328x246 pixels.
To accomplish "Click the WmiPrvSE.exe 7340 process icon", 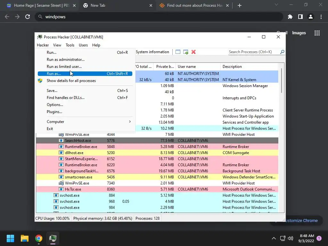I will click(x=61, y=183).
